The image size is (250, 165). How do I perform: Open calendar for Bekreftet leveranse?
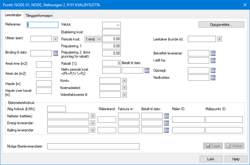[213, 53]
